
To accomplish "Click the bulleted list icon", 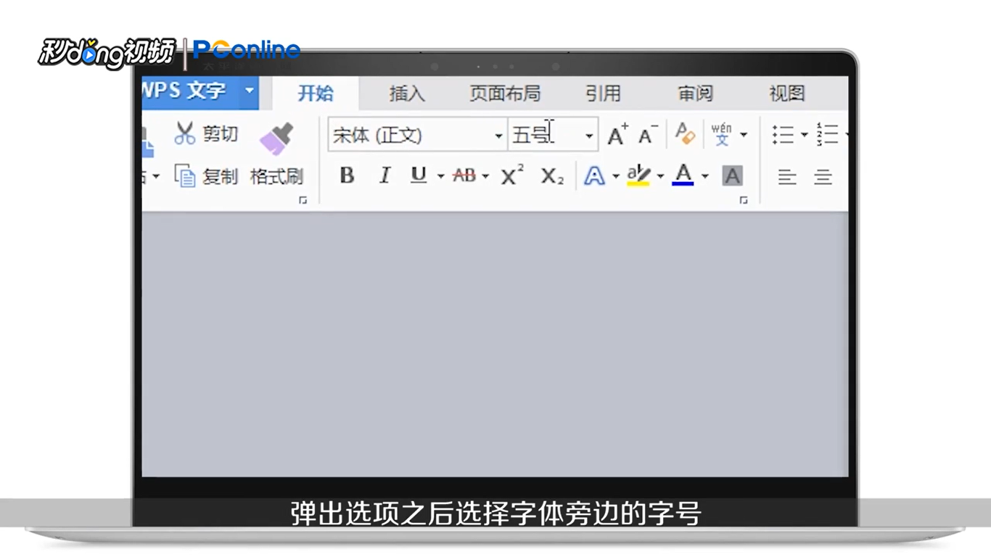I will coord(783,134).
